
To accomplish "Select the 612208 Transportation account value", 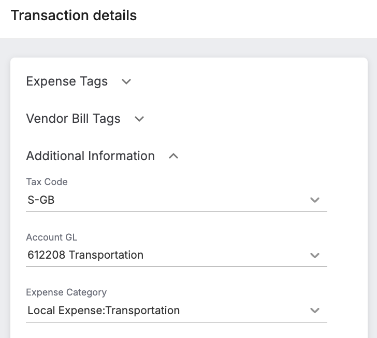I will [x=85, y=255].
